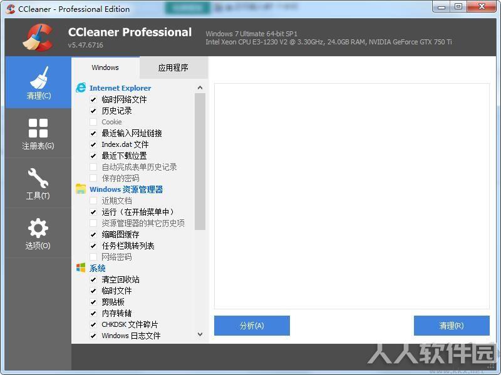The width and height of the screenshot is (501, 375).
Task: Toggle 最近下载位置 checkbox
Action: point(93,156)
